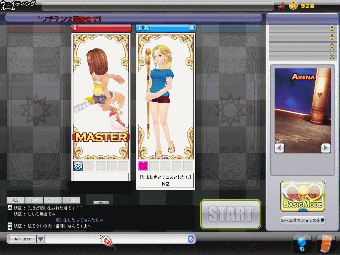
Task: Click the blue balloon icon at bottom right
Action: [302, 244]
